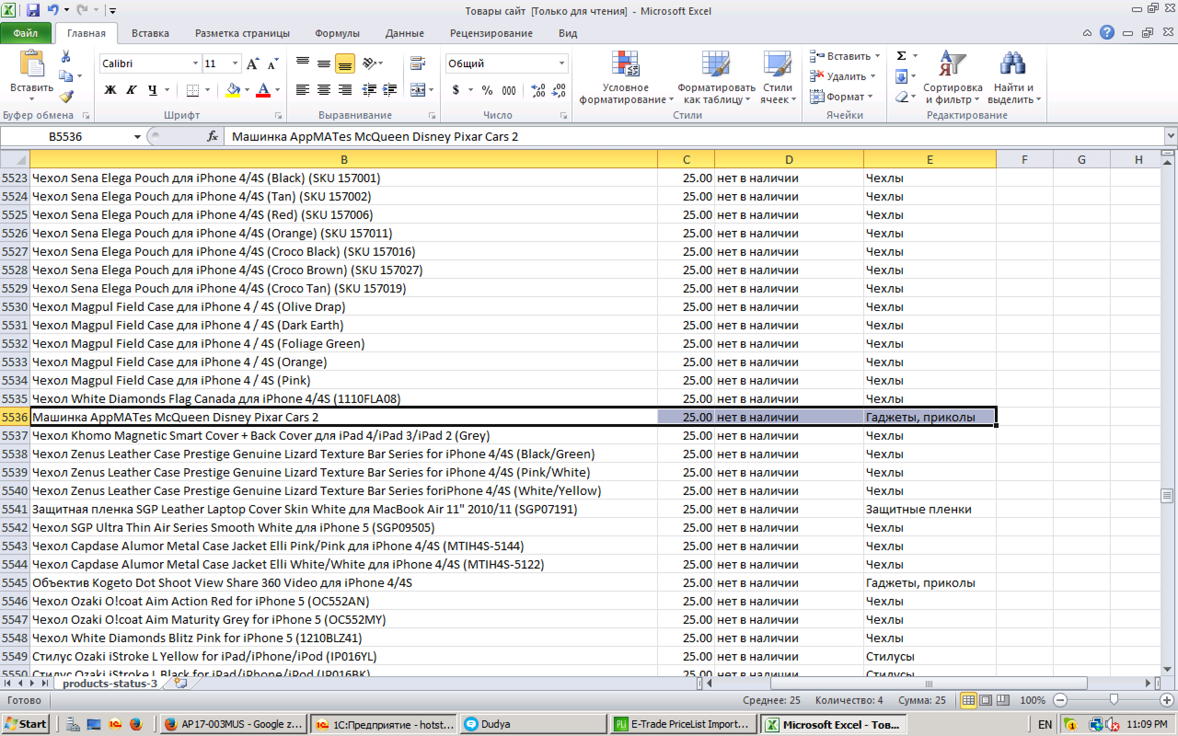Click Удалить in Ячейки group
Screen dimensions: 1178x736
tap(843, 76)
